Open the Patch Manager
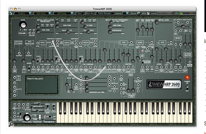Image resolution: width=206 pixels, height=134 pixels. pos(105,13)
